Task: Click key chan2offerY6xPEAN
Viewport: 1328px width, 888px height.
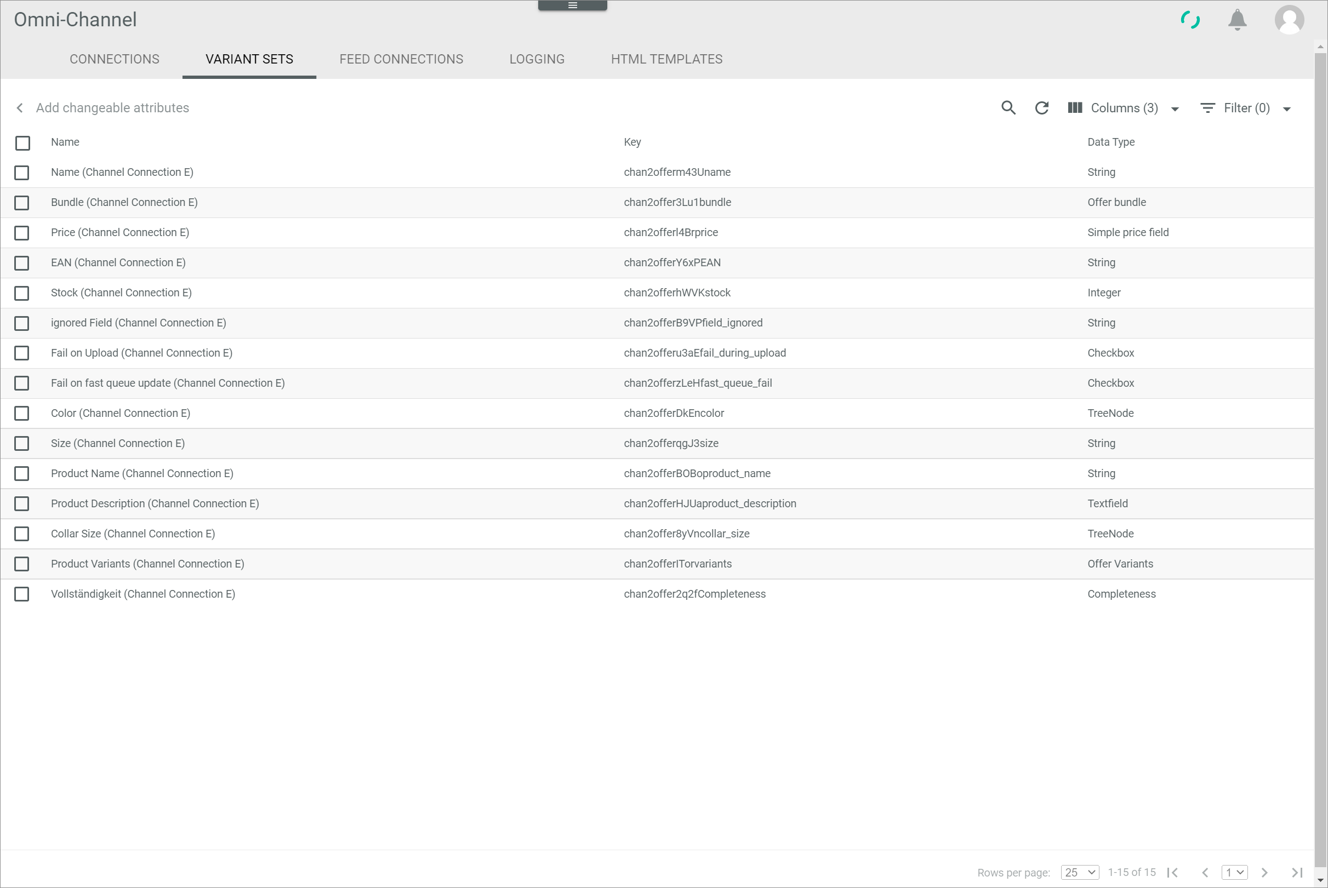Action: 672,263
